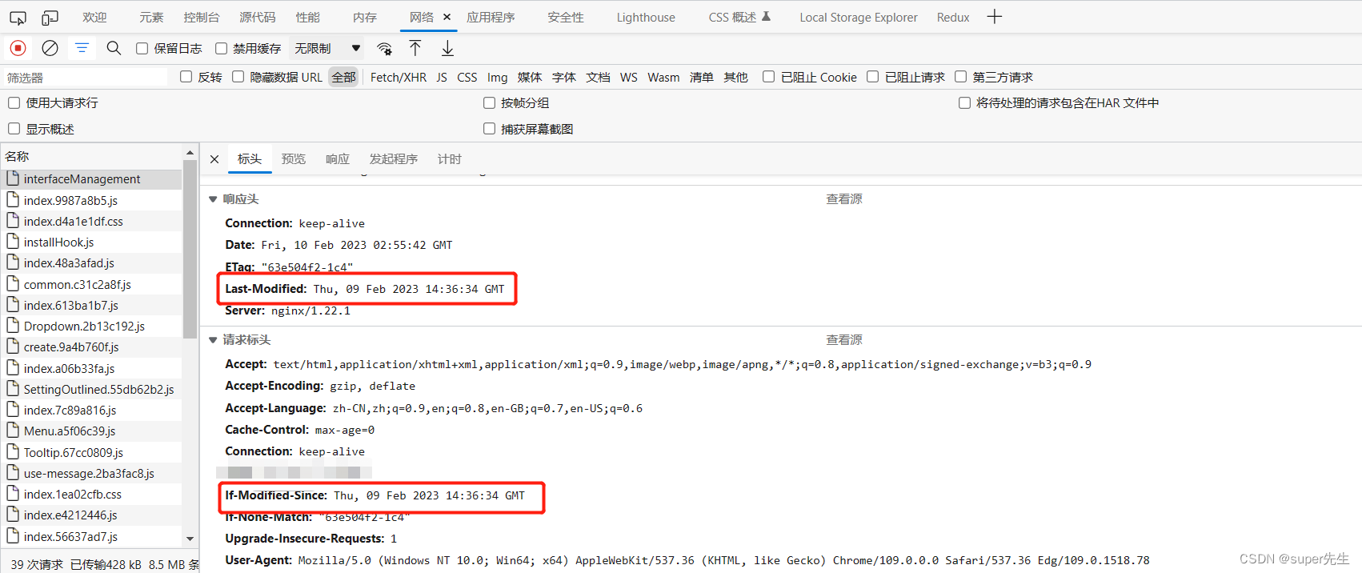
Task: Switch to the 元素 tab
Action: [x=151, y=17]
